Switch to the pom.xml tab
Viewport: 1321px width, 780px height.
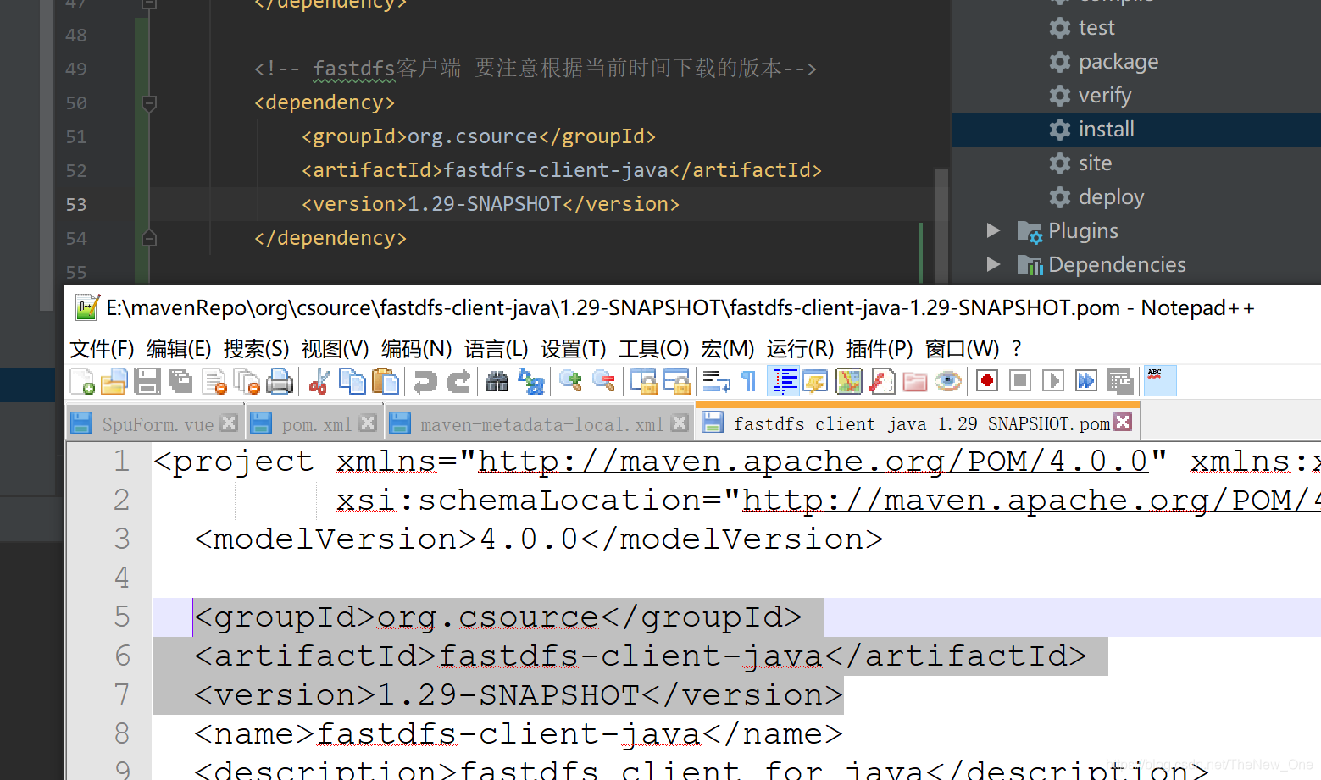pos(316,424)
